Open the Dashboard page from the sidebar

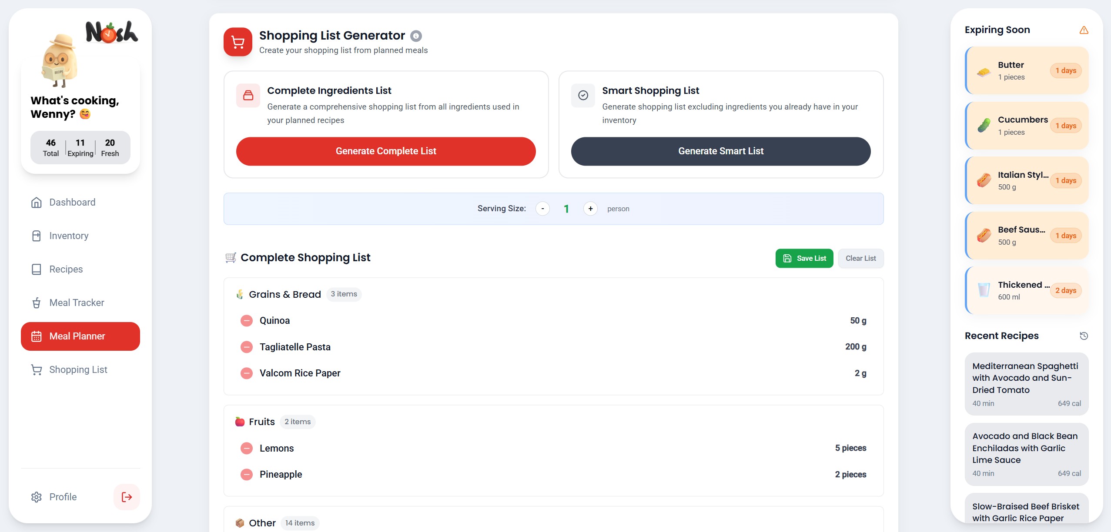72,203
